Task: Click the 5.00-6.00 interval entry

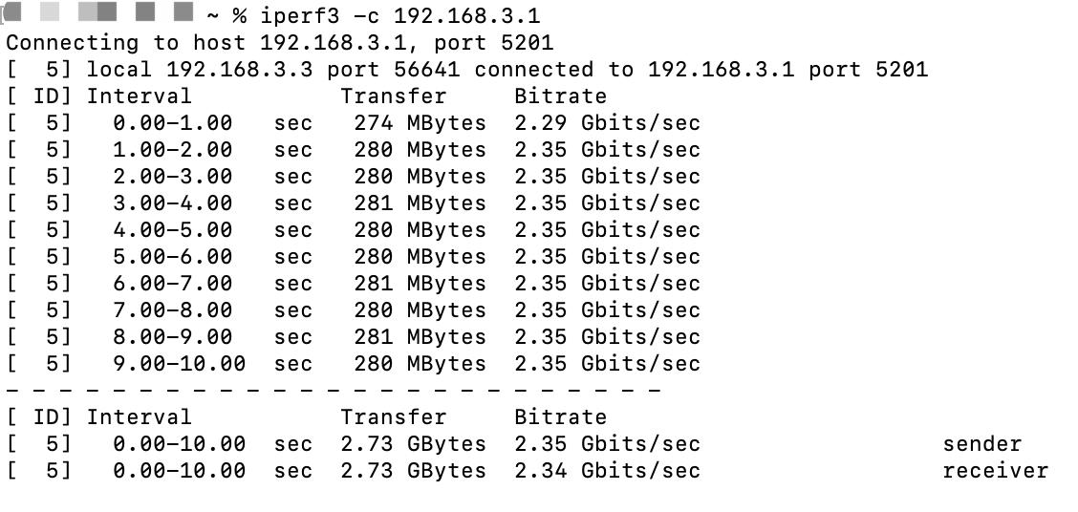Action: (x=172, y=257)
